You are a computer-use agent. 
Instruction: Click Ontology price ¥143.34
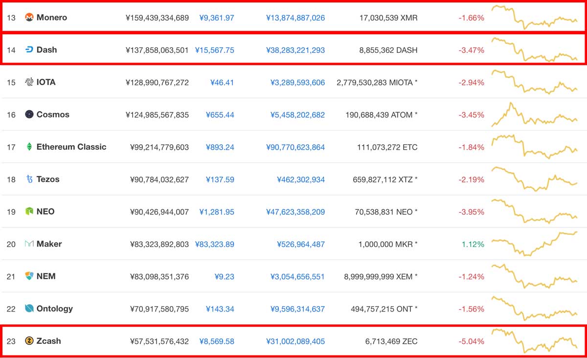(x=220, y=309)
